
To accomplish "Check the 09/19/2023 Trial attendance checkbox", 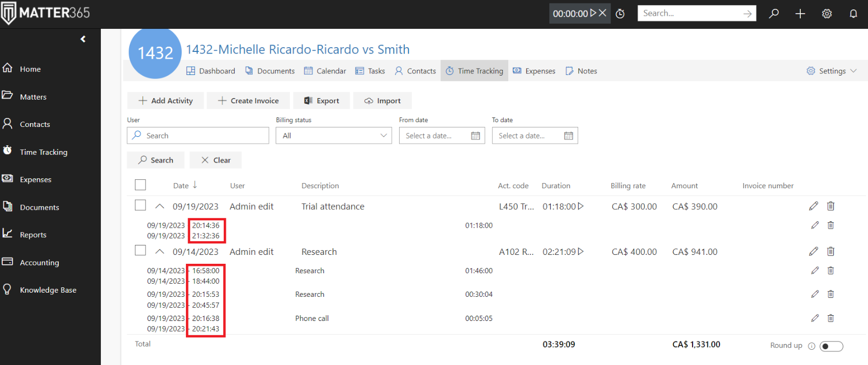I will click(x=140, y=205).
